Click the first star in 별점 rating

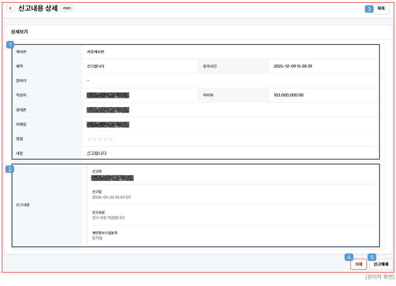[x=89, y=139]
